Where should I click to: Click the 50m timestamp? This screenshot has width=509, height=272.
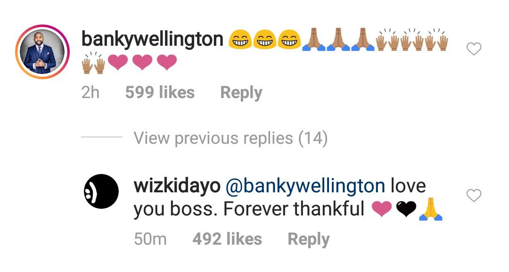(x=150, y=239)
